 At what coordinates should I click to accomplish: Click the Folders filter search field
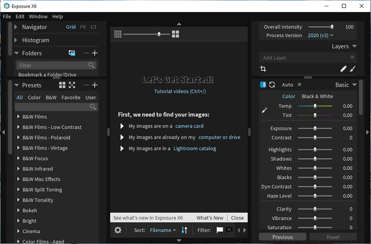tap(51, 65)
